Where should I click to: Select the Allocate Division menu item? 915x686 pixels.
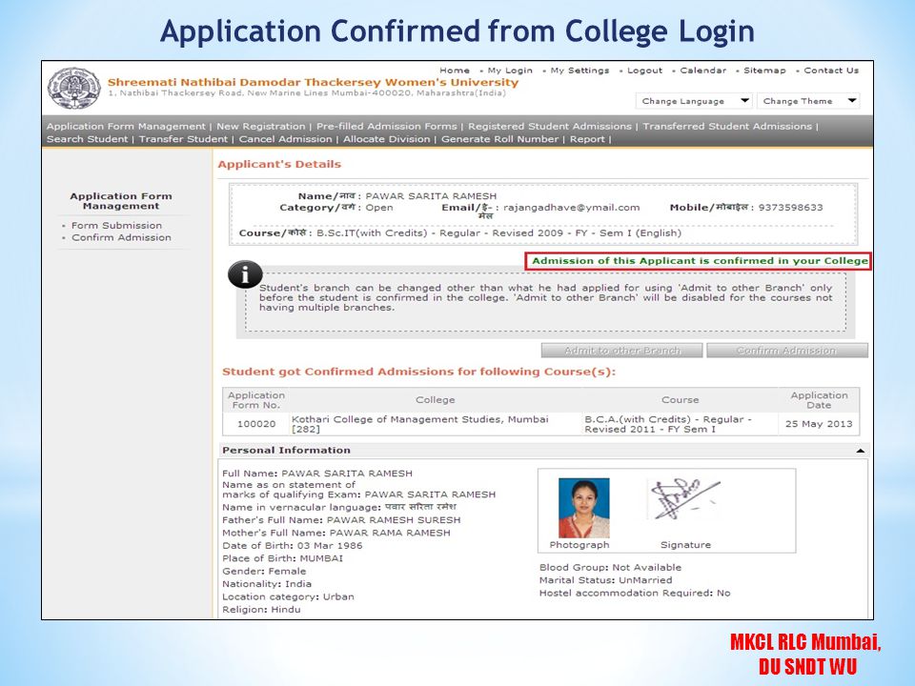click(x=386, y=139)
